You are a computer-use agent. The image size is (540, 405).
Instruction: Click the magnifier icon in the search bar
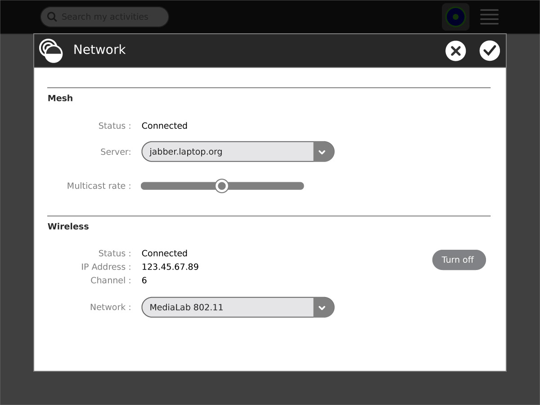tap(52, 17)
